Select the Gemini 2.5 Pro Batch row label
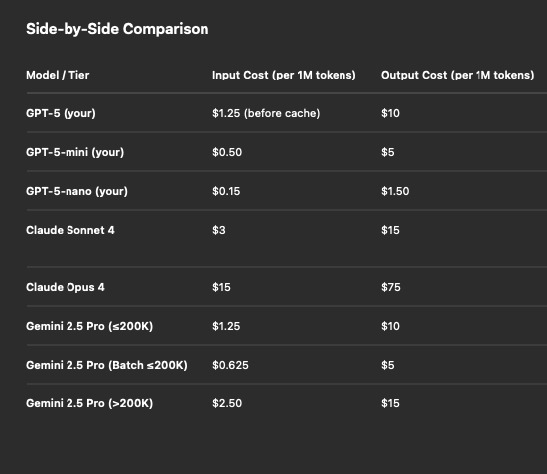Screen dimensions: 547x474 pos(106,365)
